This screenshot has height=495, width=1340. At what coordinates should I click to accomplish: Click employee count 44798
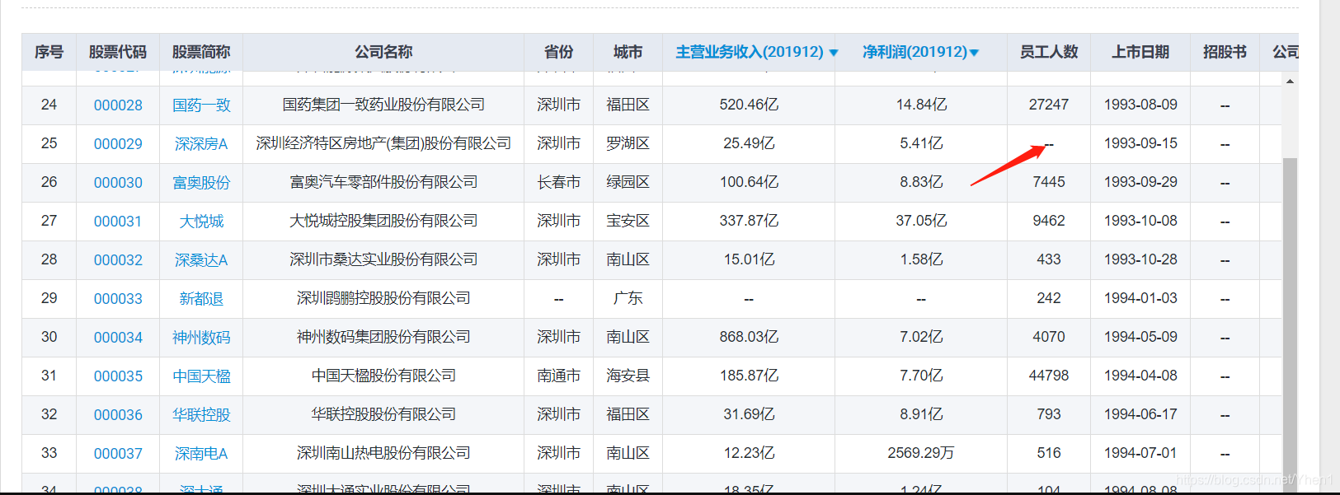(x=1049, y=376)
